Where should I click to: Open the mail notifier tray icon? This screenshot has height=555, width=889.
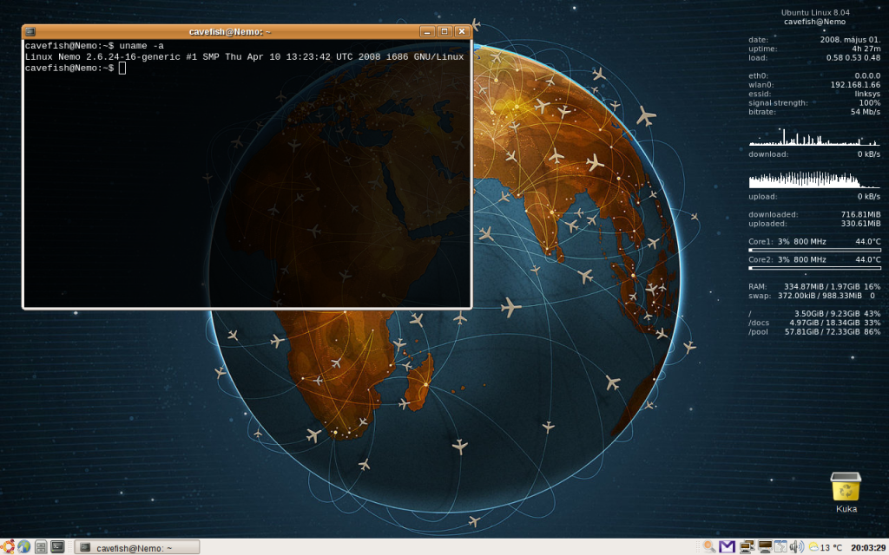(727, 546)
